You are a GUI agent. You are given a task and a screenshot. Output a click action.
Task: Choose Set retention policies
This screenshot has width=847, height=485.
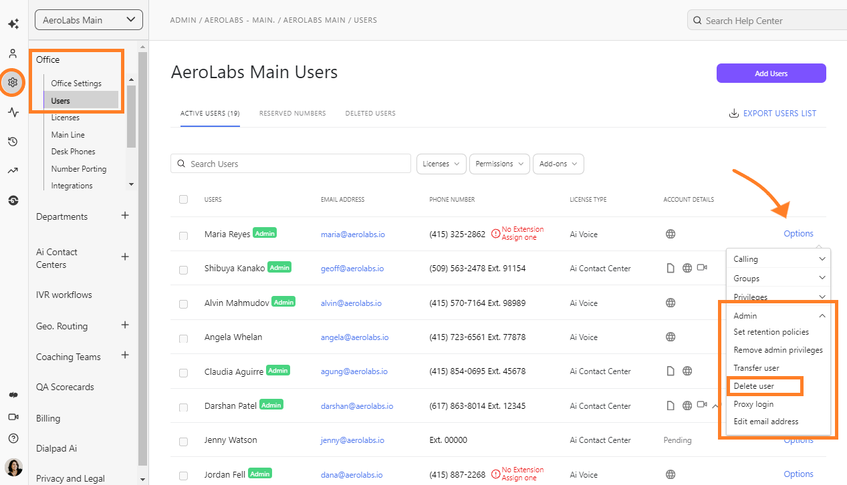click(771, 332)
